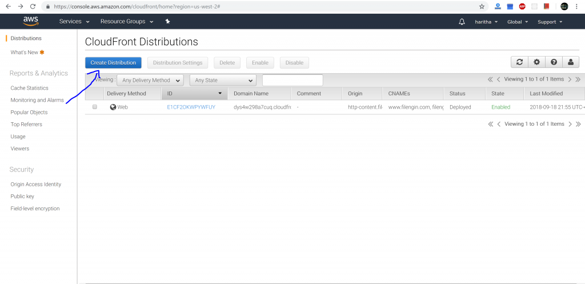
Task: Sort by the ID column header
Action: pos(194,93)
